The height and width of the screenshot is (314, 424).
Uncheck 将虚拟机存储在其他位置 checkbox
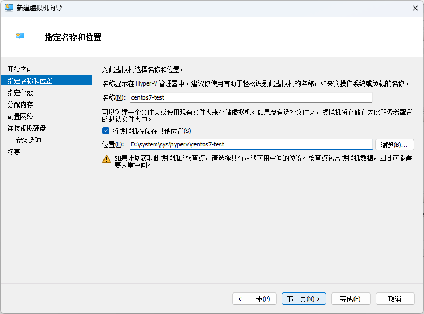tap(106, 131)
